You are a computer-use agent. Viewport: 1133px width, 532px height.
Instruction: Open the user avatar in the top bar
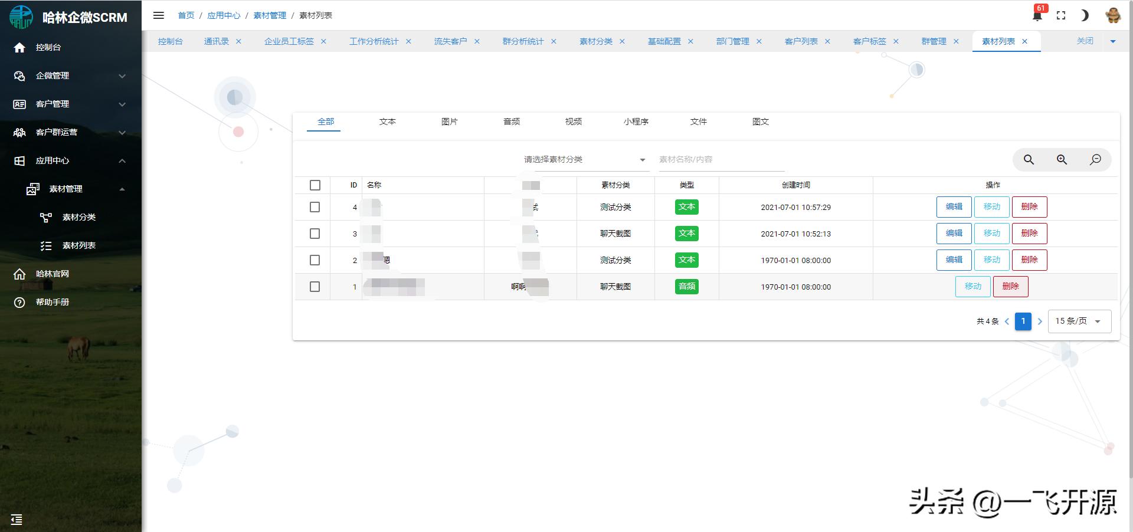(1113, 16)
